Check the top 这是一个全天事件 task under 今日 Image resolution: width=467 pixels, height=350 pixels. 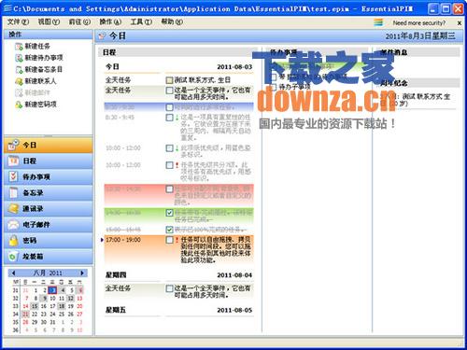point(169,91)
